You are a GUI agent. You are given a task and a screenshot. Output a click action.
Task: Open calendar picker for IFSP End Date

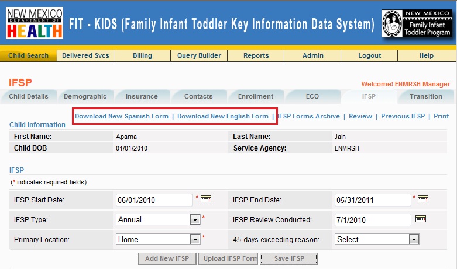click(x=423, y=200)
